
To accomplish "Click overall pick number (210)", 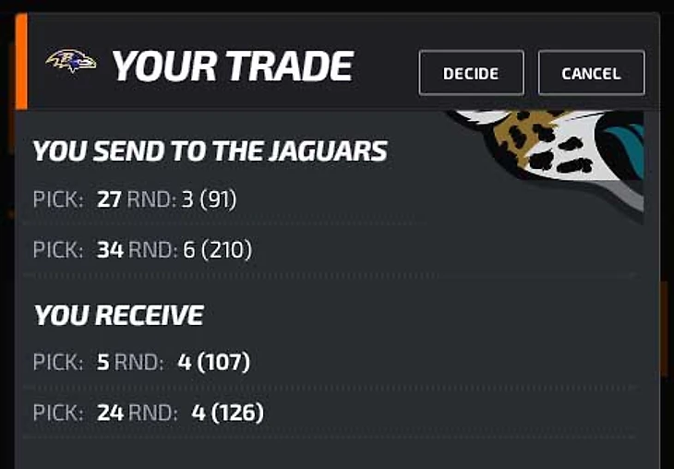I will point(227,250).
